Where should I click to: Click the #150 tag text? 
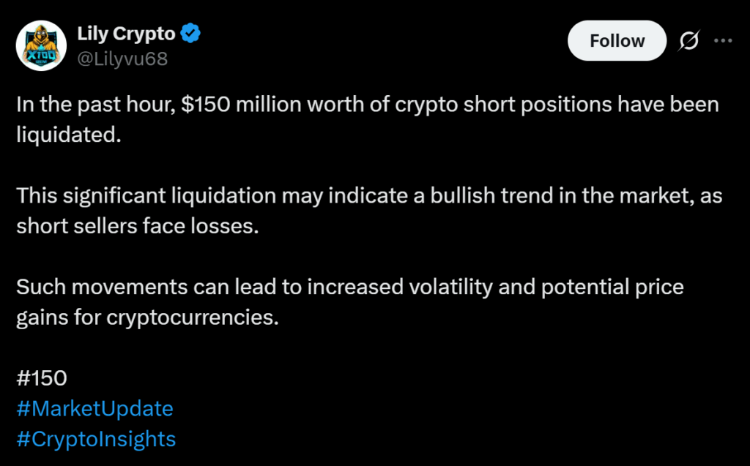(x=42, y=378)
